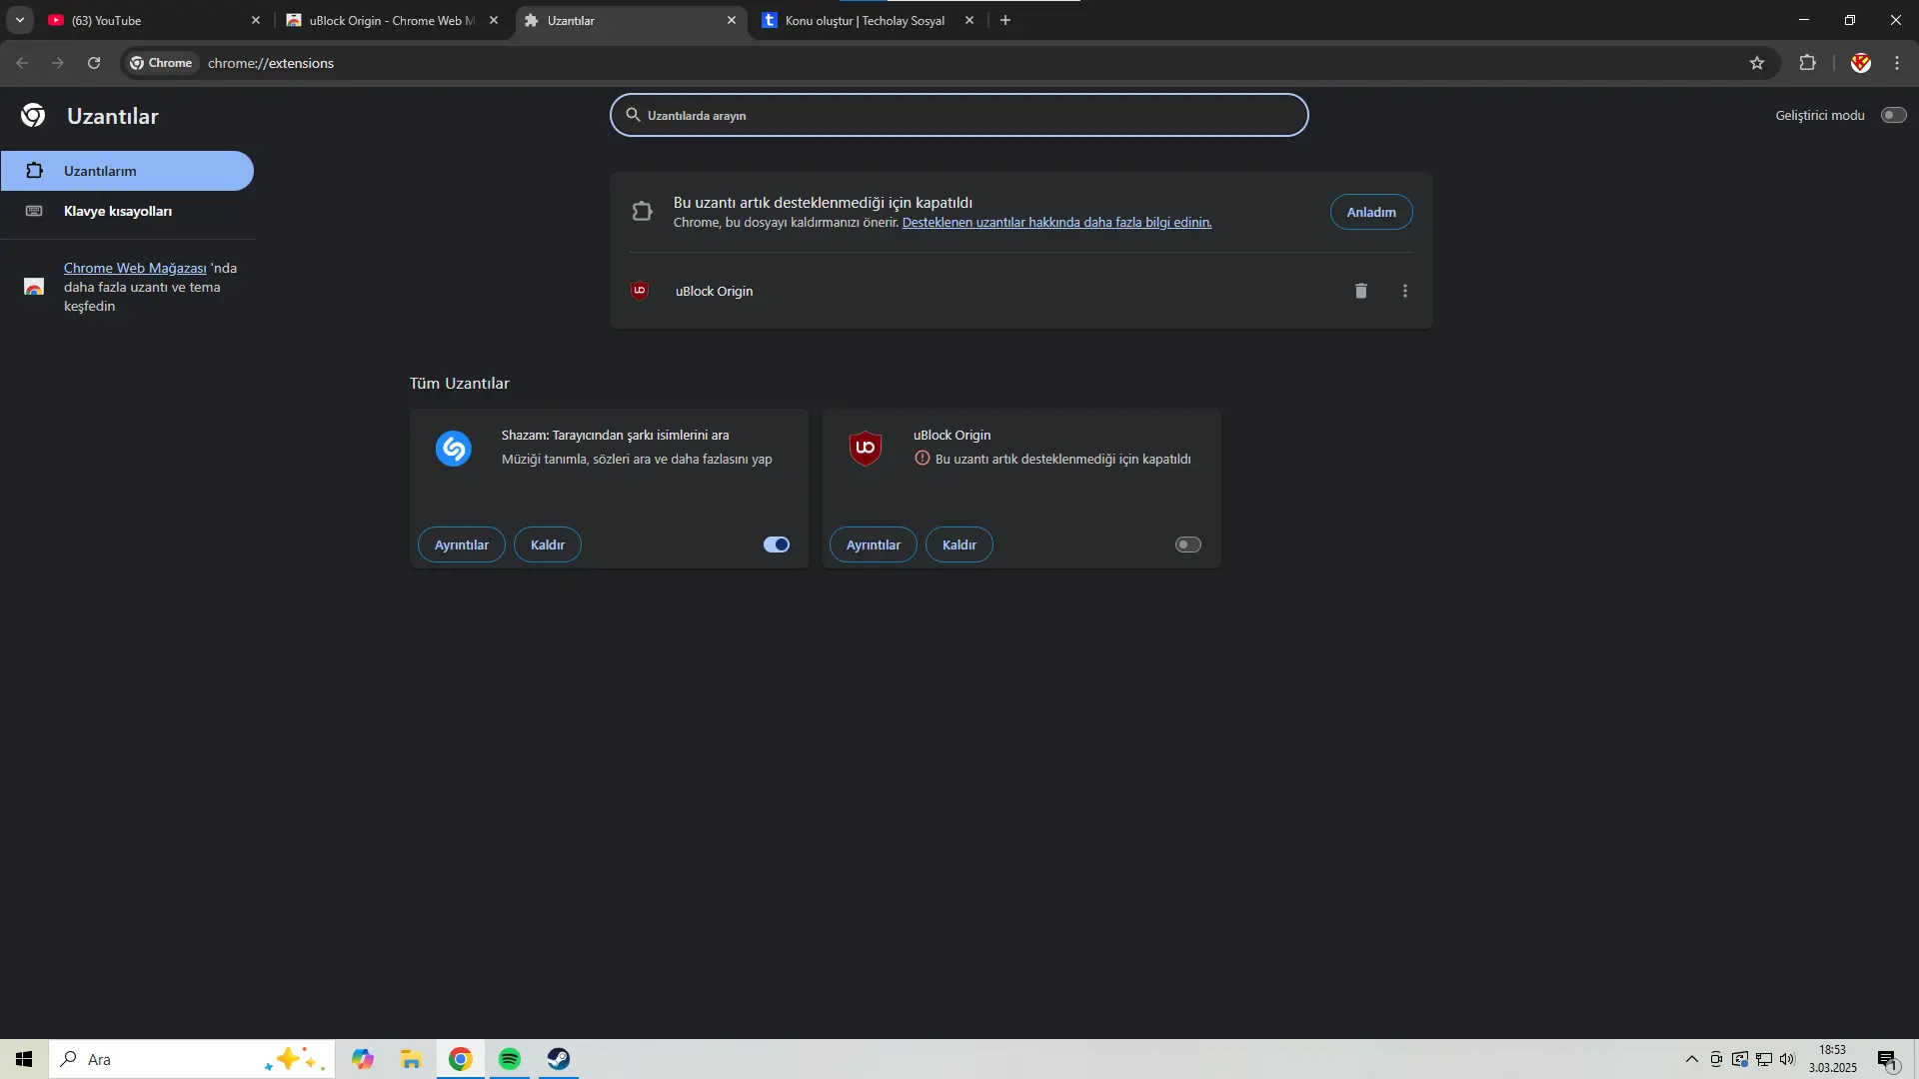
Task: Click Kaldır on the Shazam card
Action: [x=548, y=544]
